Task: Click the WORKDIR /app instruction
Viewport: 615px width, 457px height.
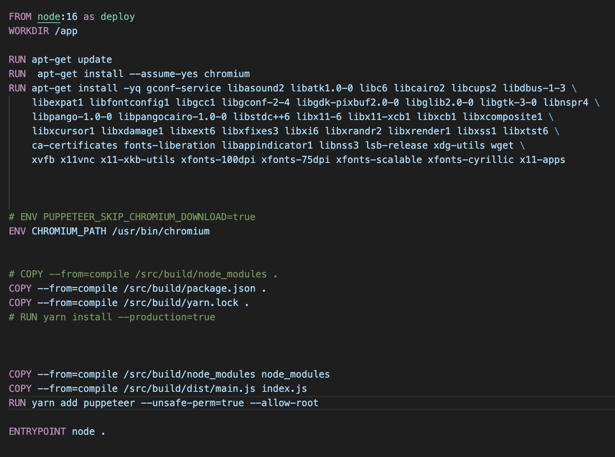Action: point(43,31)
